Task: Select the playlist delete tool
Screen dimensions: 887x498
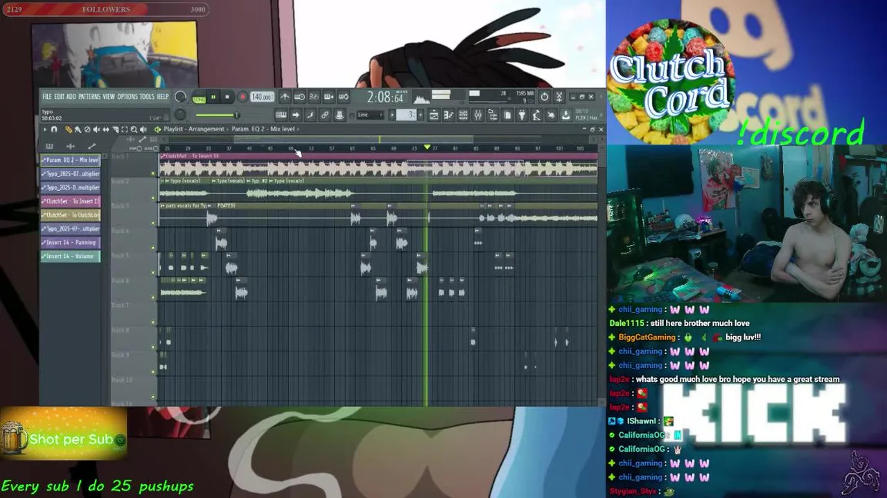Action: [87, 129]
